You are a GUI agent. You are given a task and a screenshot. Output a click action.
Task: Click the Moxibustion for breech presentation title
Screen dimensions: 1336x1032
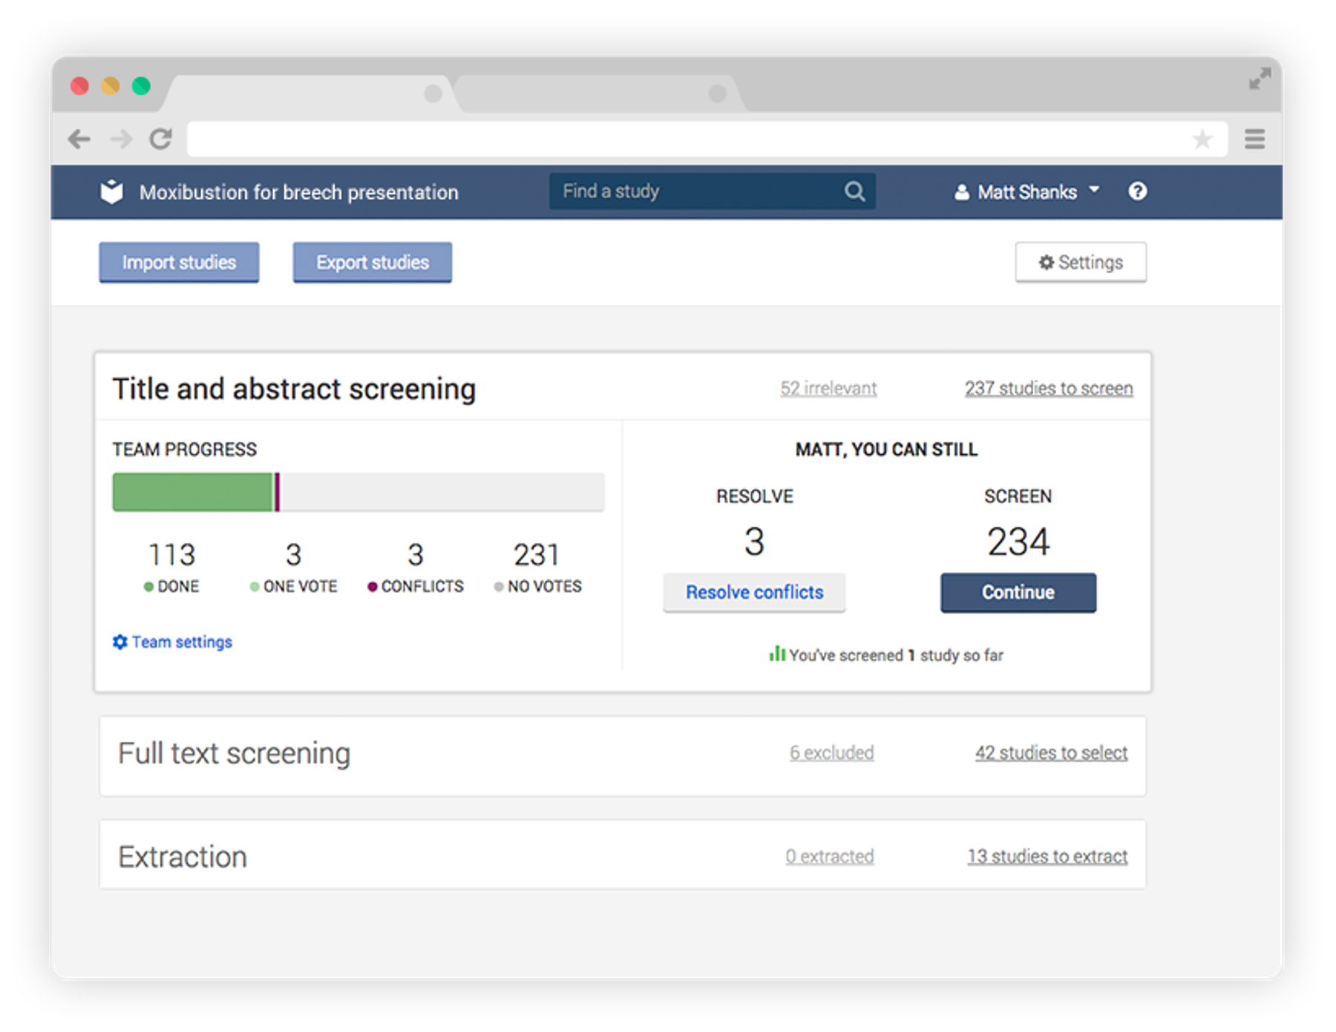pos(299,192)
